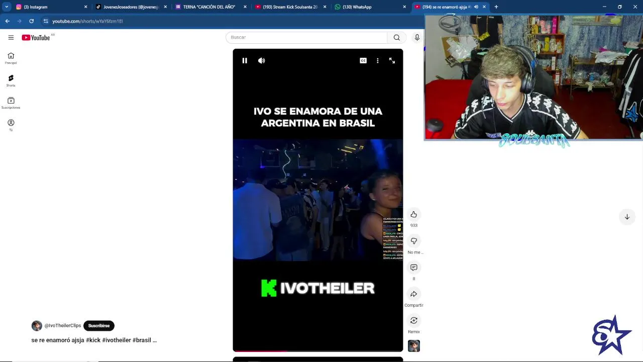Open Shorts in the sidebar
This screenshot has height=362, width=643.
click(x=11, y=80)
